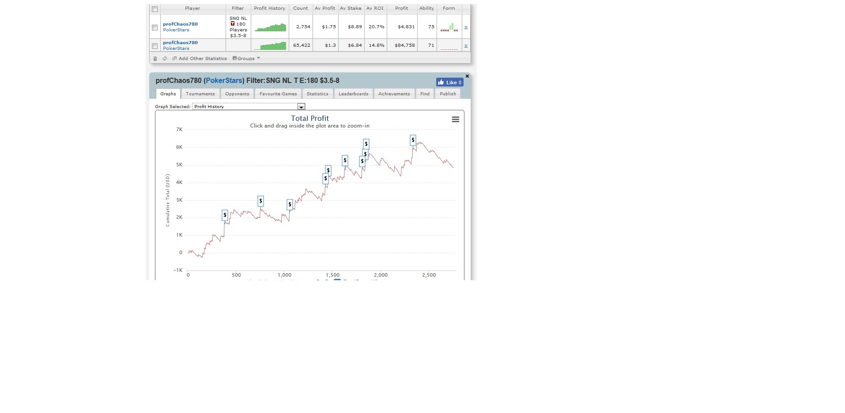This screenshot has width=845, height=413.
Task: Switch to the Favourite Games tab
Action: coord(278,94)
